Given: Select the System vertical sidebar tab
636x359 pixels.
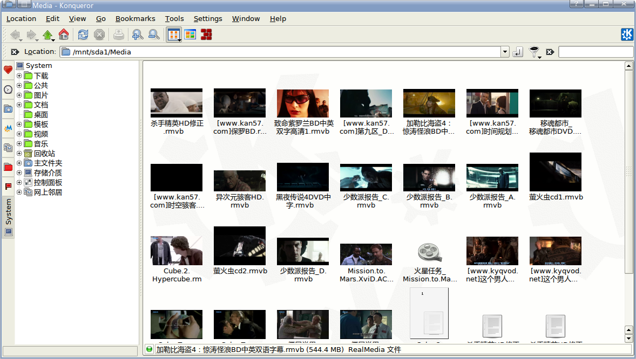Looking at the screenshot, I should (x=8, y=218).
